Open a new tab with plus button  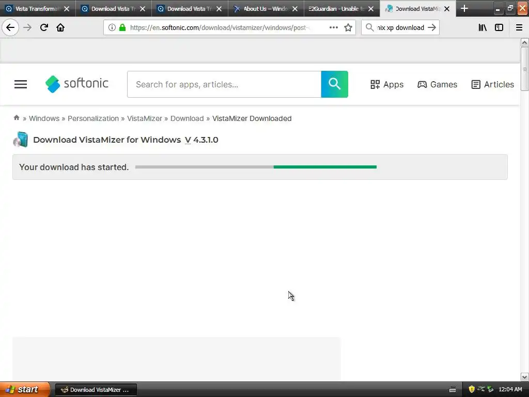click(464, 8)
